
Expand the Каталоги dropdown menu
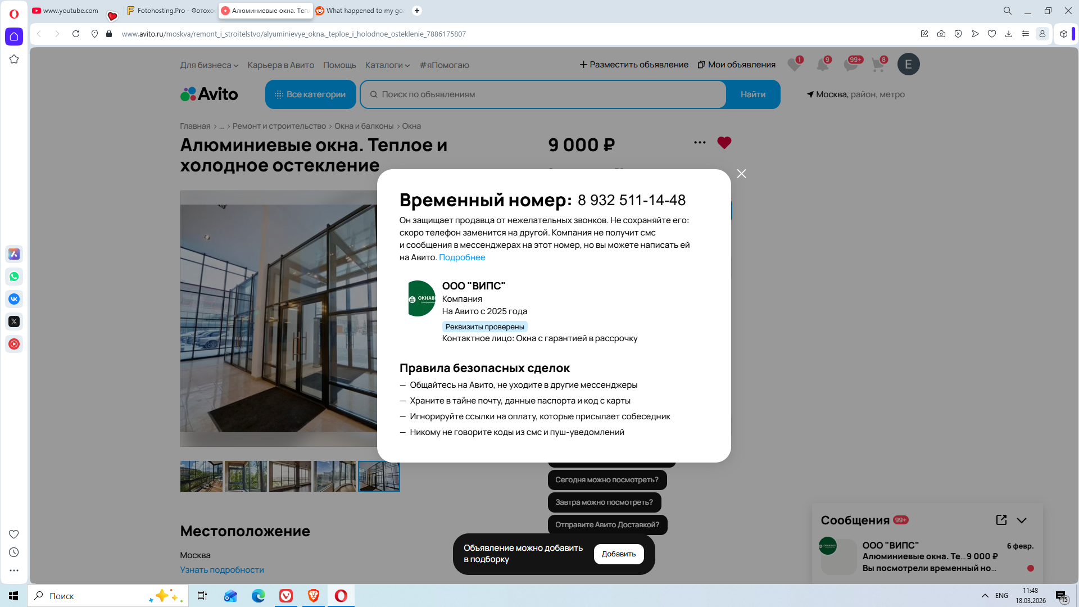(387, 65)
